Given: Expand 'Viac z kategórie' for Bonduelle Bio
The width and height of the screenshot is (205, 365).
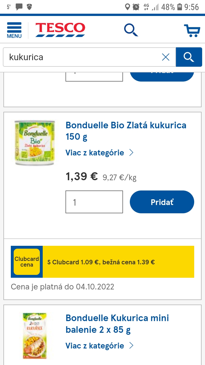Looking at the screenshot, I should pos(95,153).
